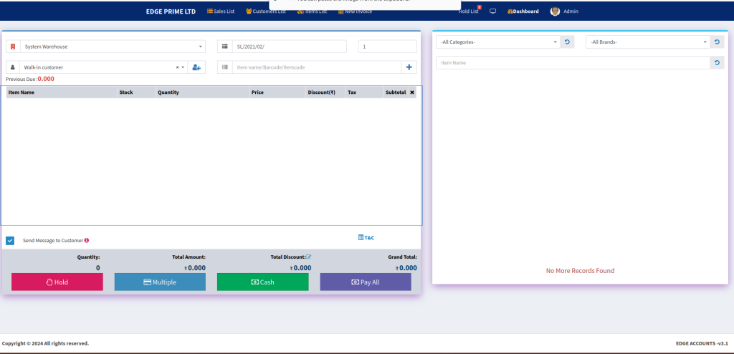Click the add new customer icon
The height and width of the screenshot is (354, 734).
click(196, 67)
